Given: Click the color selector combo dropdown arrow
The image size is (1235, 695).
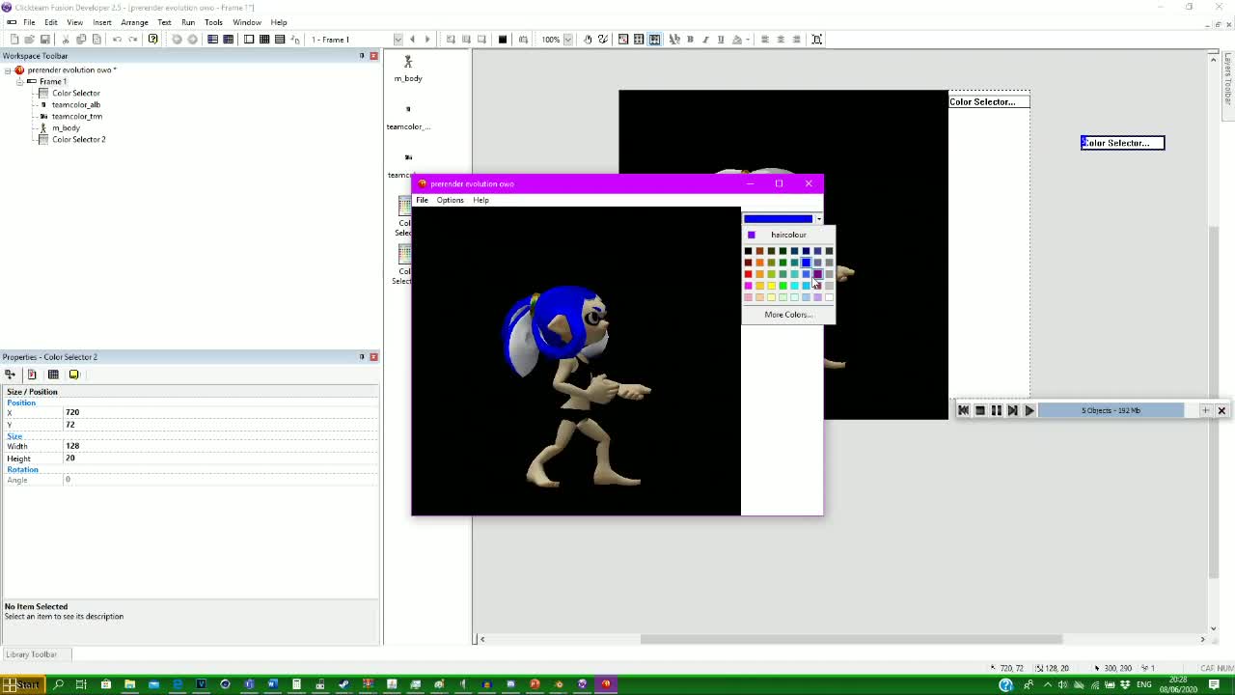Looking at the screenshot, I should click(x=818, y=219).
